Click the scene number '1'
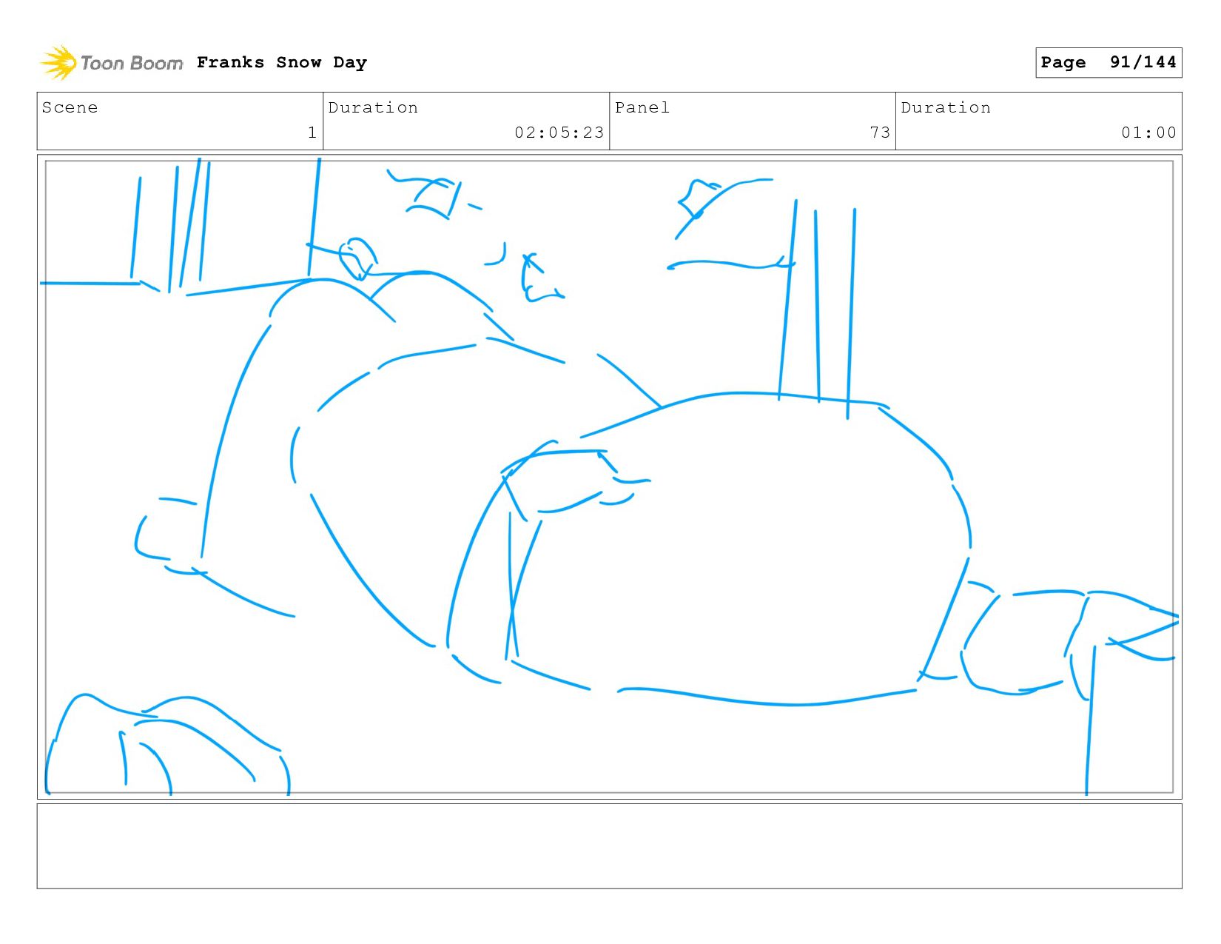Screen dimensions: 1221x944 point(312,133)
